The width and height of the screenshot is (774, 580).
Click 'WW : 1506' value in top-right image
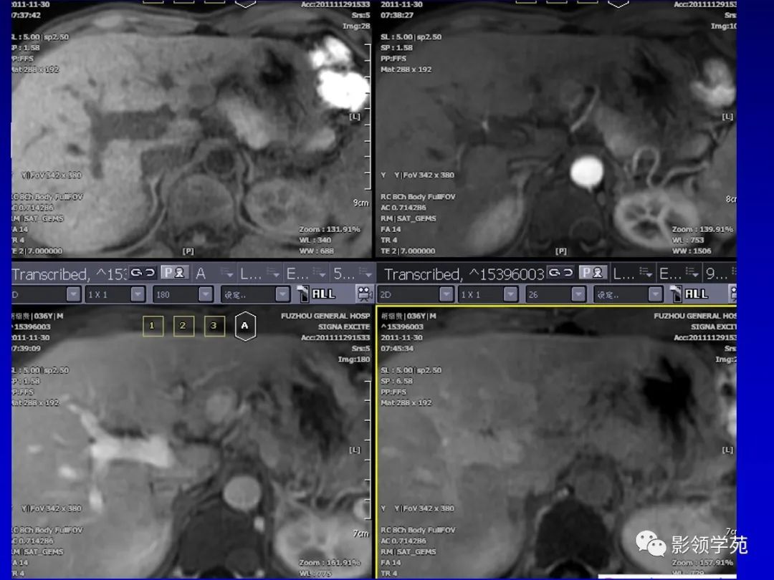(x=692, y=251)
